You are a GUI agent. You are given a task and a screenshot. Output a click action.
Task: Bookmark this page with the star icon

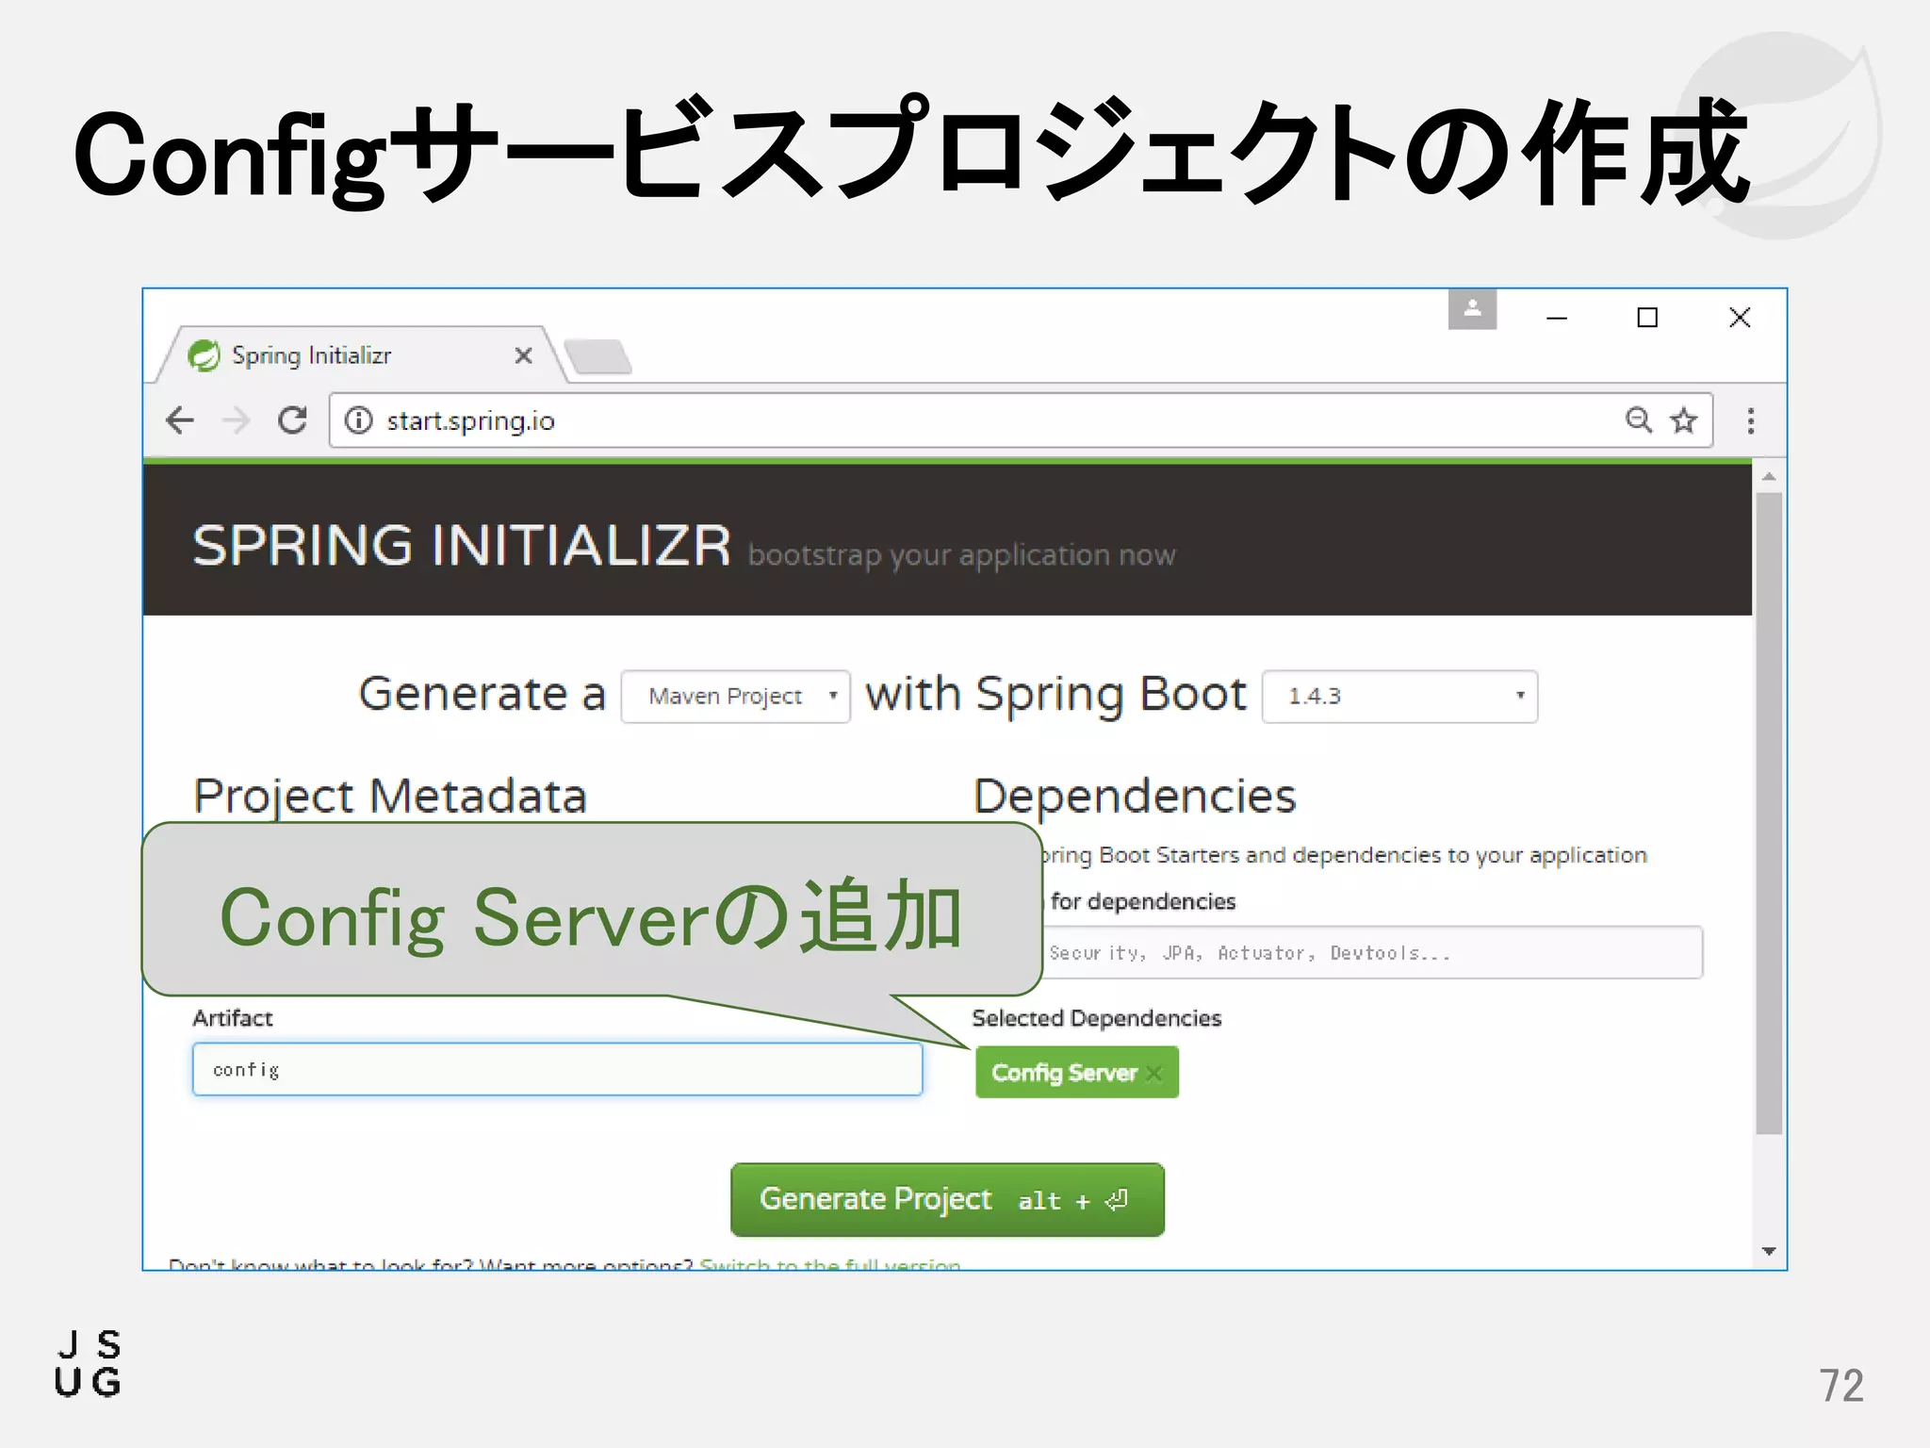pyautogui.click(x=1684, y=420)
